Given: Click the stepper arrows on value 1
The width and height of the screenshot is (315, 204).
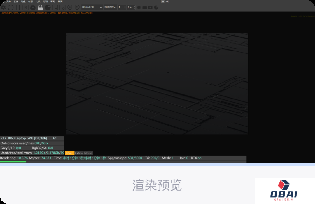Looking at the screenshot, I should [x=125, y=7].
